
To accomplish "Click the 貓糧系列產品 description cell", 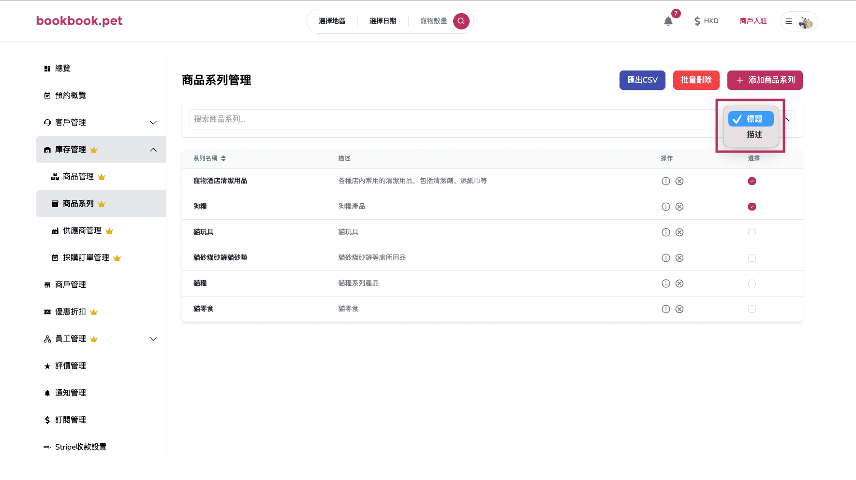I will 358,283.
